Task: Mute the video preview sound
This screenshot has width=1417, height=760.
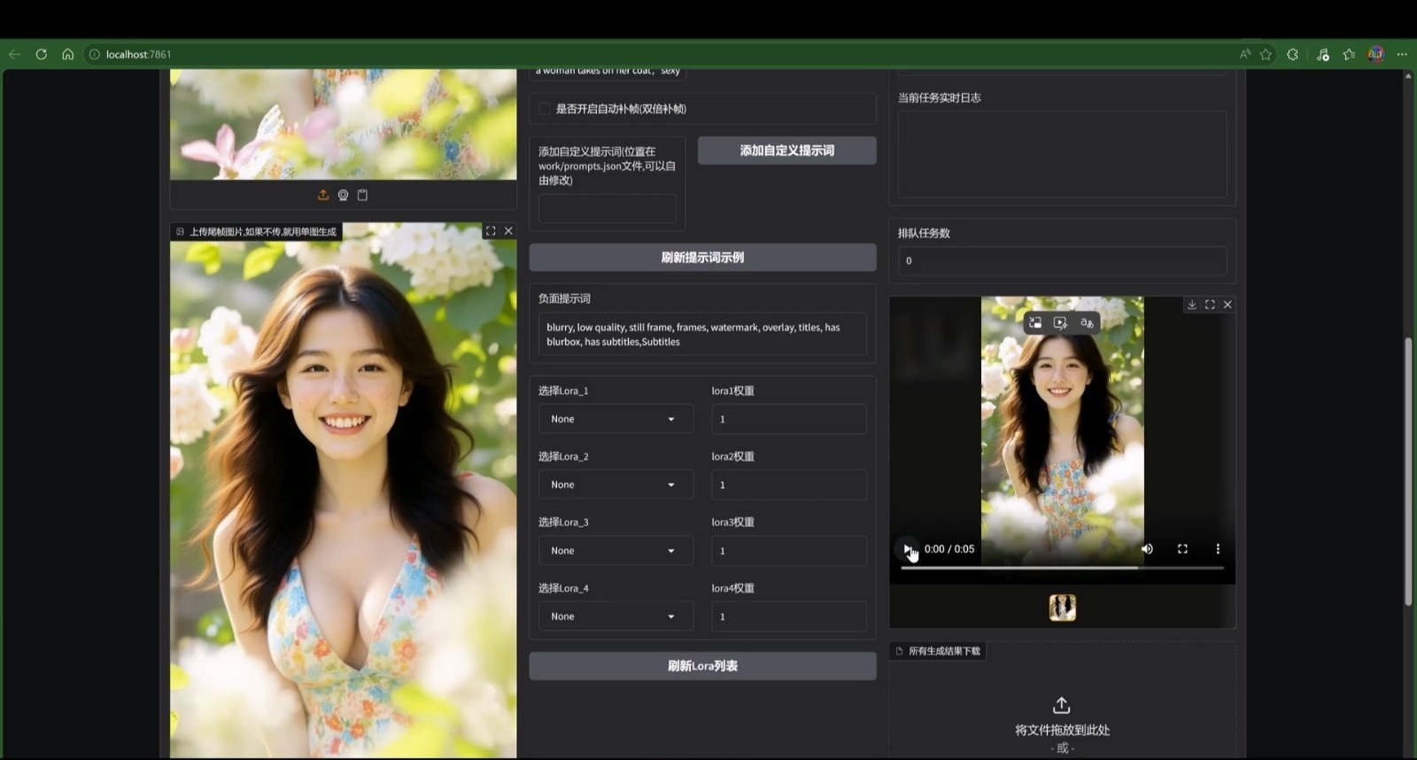Action: [x=1147, y=549]
